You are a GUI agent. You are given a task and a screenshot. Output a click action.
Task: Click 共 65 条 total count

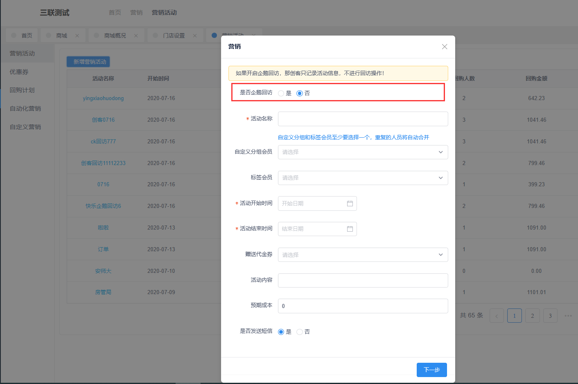tap(472, 315)
